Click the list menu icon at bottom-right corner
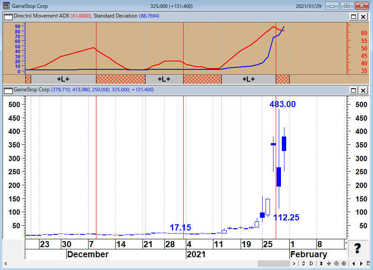The height and width of the screenshot is (270, 373). 368,263
